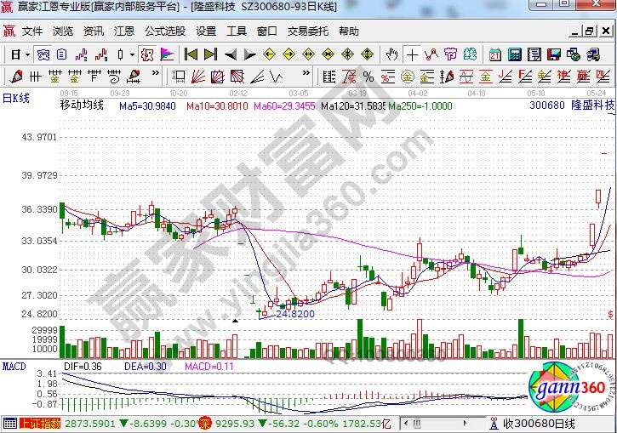Activate the crosshair cursor tool

[x=412, y=54]
